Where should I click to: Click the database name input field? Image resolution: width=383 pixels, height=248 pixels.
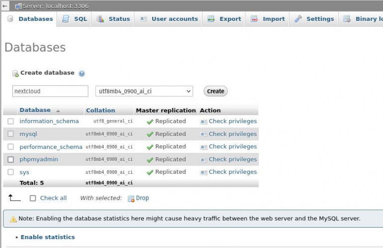(50, 91)
